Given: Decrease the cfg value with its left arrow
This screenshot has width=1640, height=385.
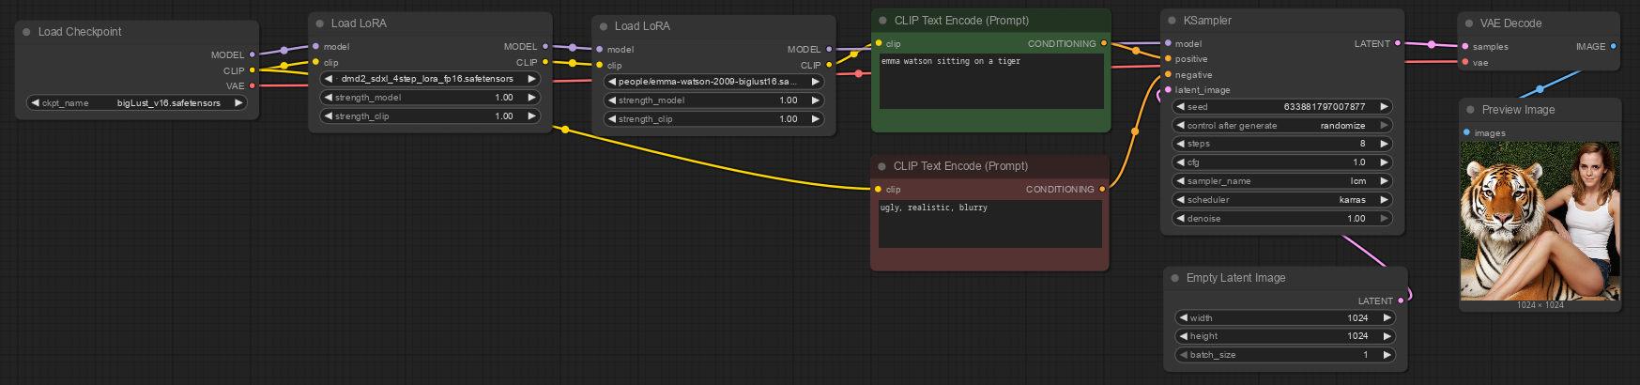Looking at the screenshot, I should [1180, 162].
